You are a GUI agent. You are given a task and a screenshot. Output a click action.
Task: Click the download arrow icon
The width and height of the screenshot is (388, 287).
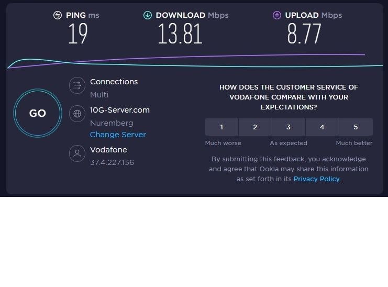[x=148, y=15]
